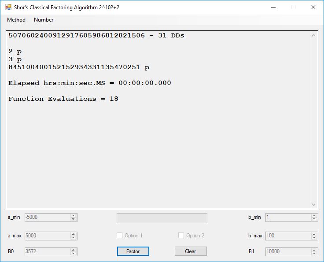
Task: Click scroll down arrow in output area
Action: click(313, 205)
